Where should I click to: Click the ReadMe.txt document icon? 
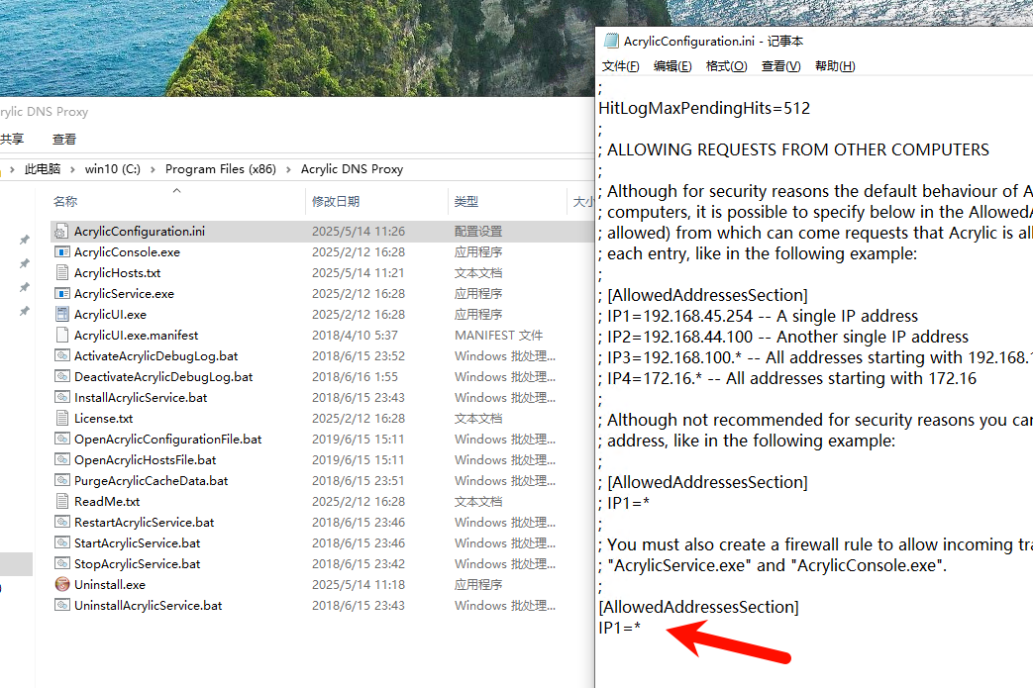point(62,502)
